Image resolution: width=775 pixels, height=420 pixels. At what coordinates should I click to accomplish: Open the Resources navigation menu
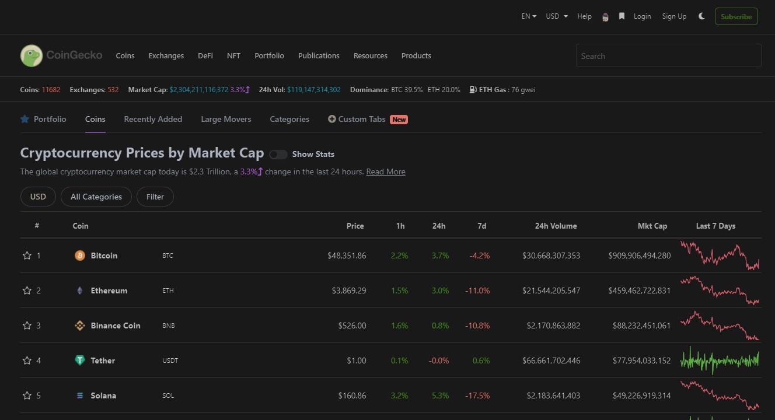point(371,55)
